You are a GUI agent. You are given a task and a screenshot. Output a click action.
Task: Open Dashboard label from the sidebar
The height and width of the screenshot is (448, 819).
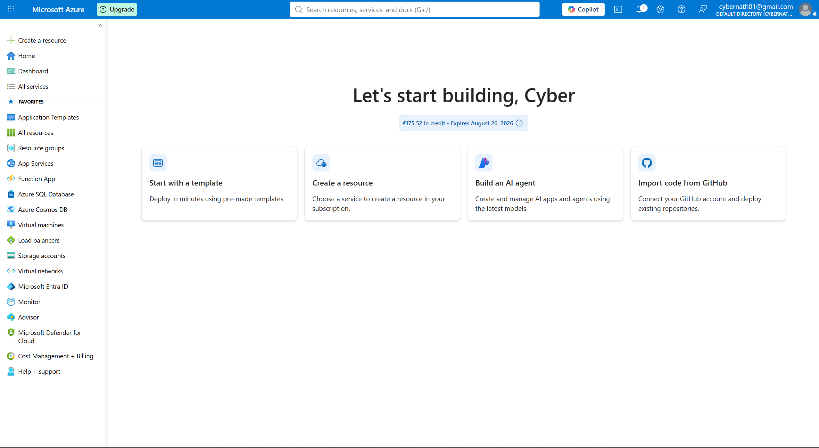pyautogui.click(x=33, y=71)
